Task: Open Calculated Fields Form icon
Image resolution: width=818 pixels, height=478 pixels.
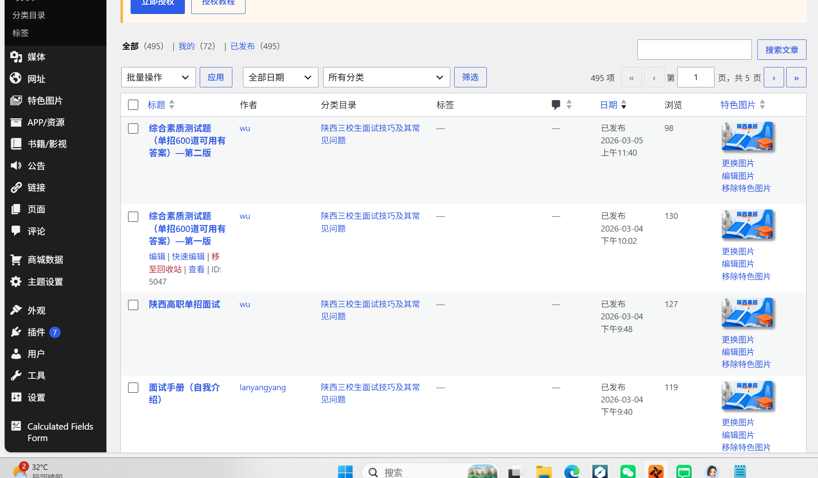Action: click(x=16, y=426)
